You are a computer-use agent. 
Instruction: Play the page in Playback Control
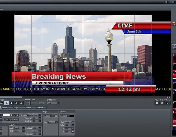tap(167, 103)
